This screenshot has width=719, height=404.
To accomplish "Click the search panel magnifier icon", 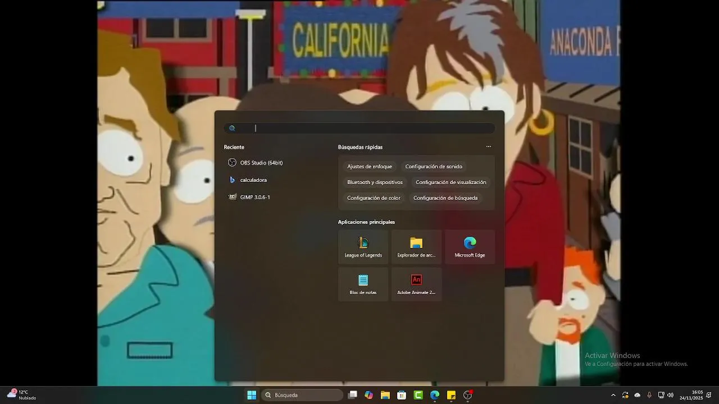I will pos(232,128).
